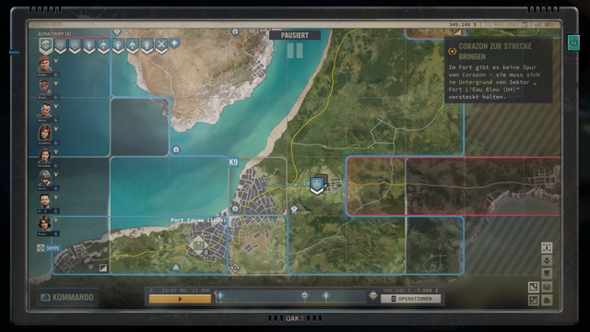Click the diamond marker beside the Alpha-Trupp header
The height and width of the screenshot is (332, 590).
pos(117,32)
